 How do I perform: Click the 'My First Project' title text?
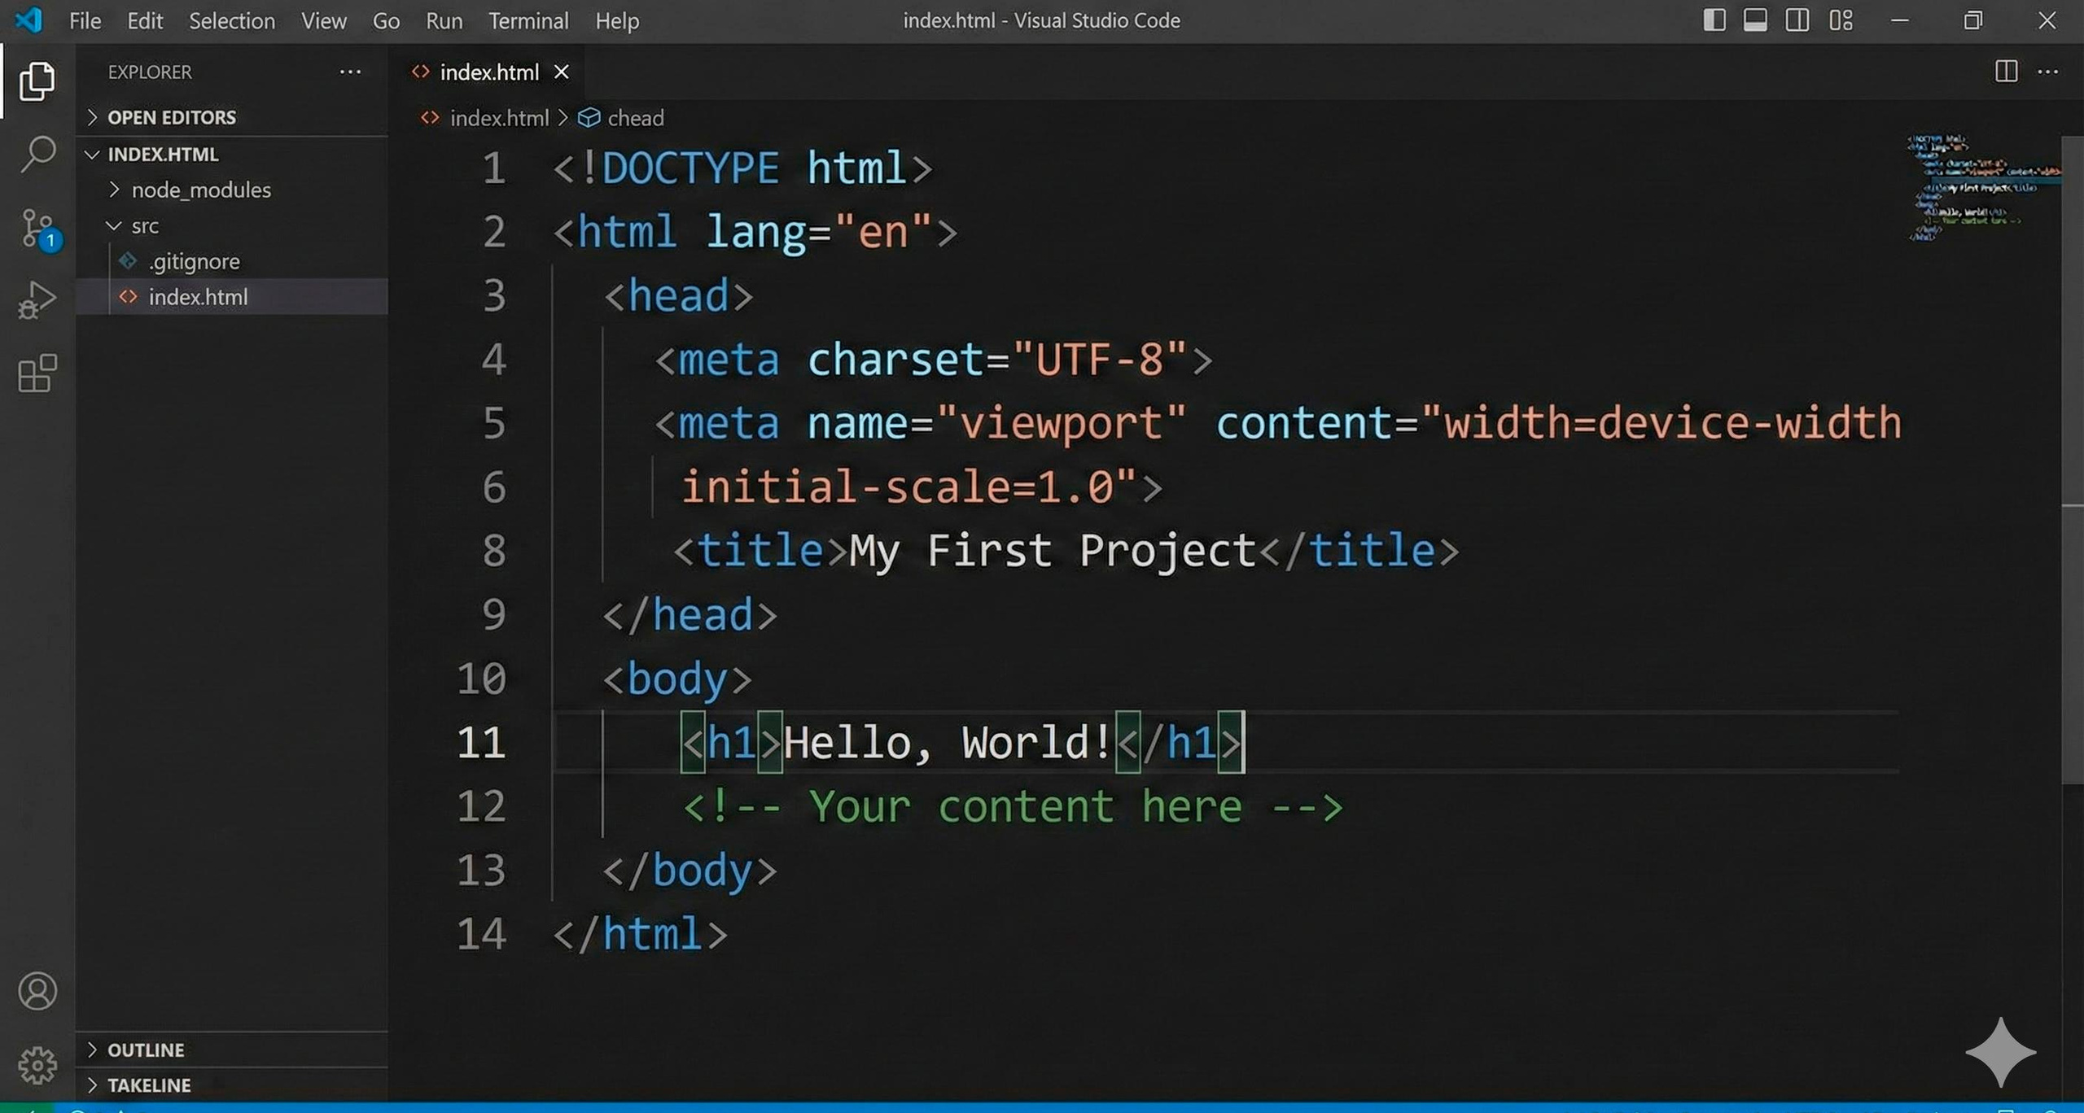[1053, 551]
